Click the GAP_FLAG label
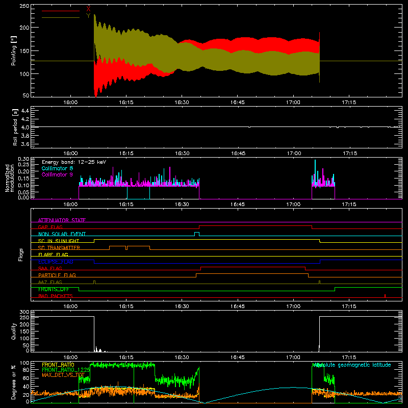Screen dimensions: 408x408 [x=50, y=227]
